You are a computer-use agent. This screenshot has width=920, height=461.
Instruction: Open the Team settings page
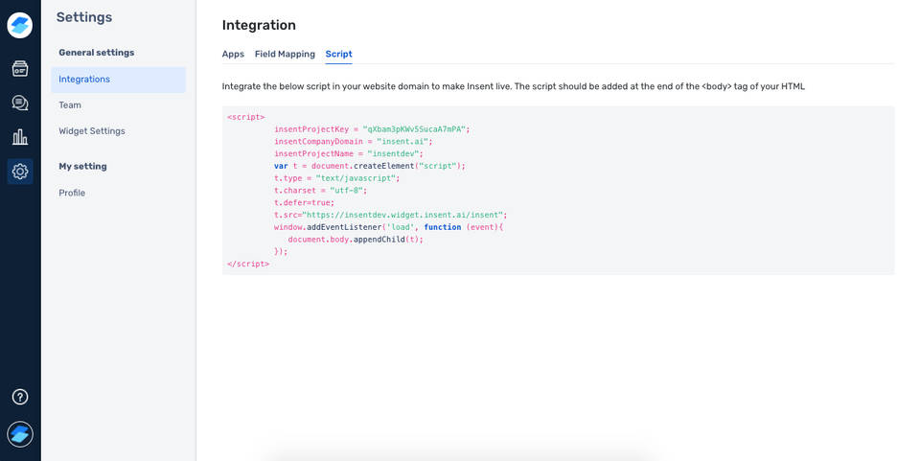70,105
